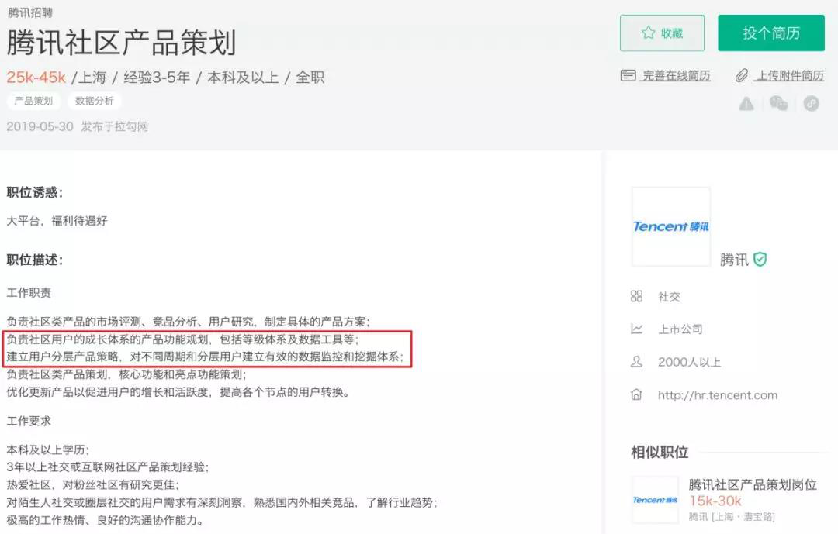
Task: Click the paperclip icon to upload attachment resume
Action: click(741, 75)
